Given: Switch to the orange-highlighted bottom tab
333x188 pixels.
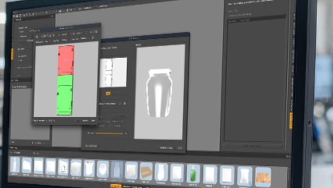Looking at the screenshot, I should pyautogui.click(x=116, y=186).
